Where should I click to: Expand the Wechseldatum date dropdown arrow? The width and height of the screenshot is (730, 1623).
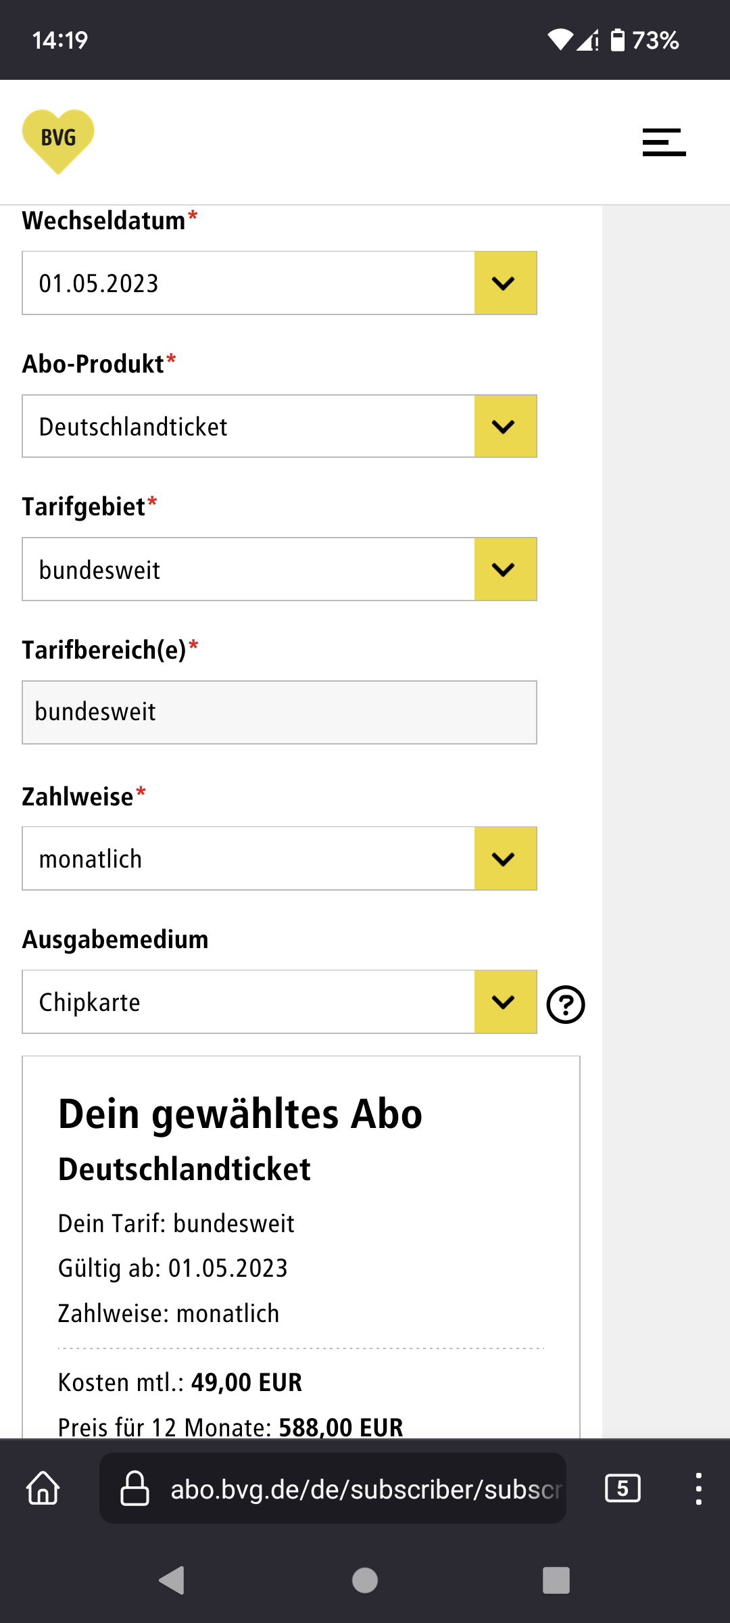pos(505,283)
